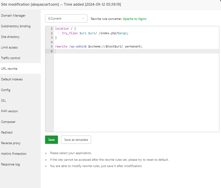Open the Site directory section
Screen dimensions: 221x188
pos(10,37)
